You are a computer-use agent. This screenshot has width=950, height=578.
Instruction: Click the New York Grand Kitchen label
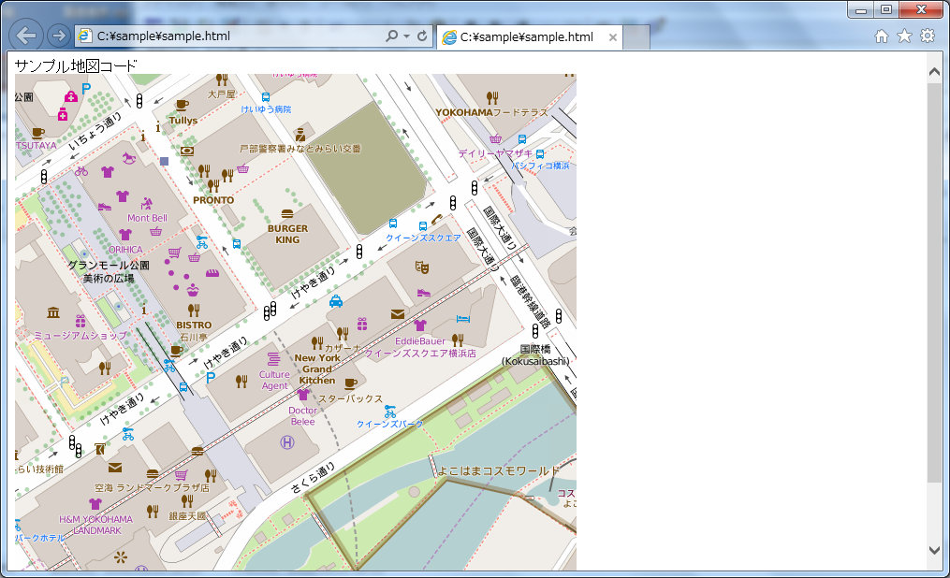317,369
